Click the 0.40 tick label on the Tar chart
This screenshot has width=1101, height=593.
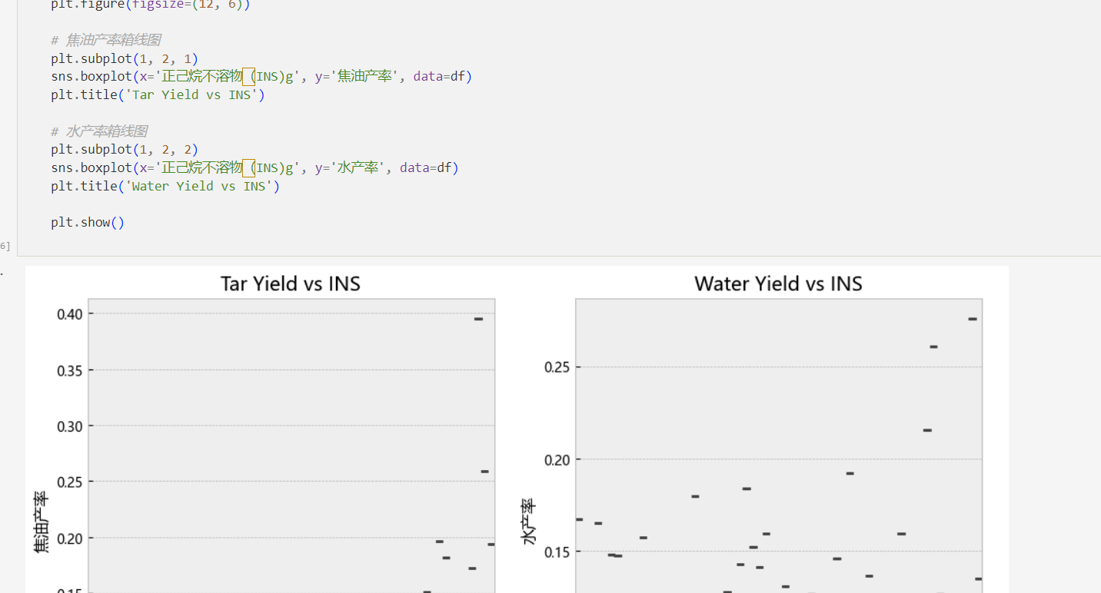coord(71,314)
